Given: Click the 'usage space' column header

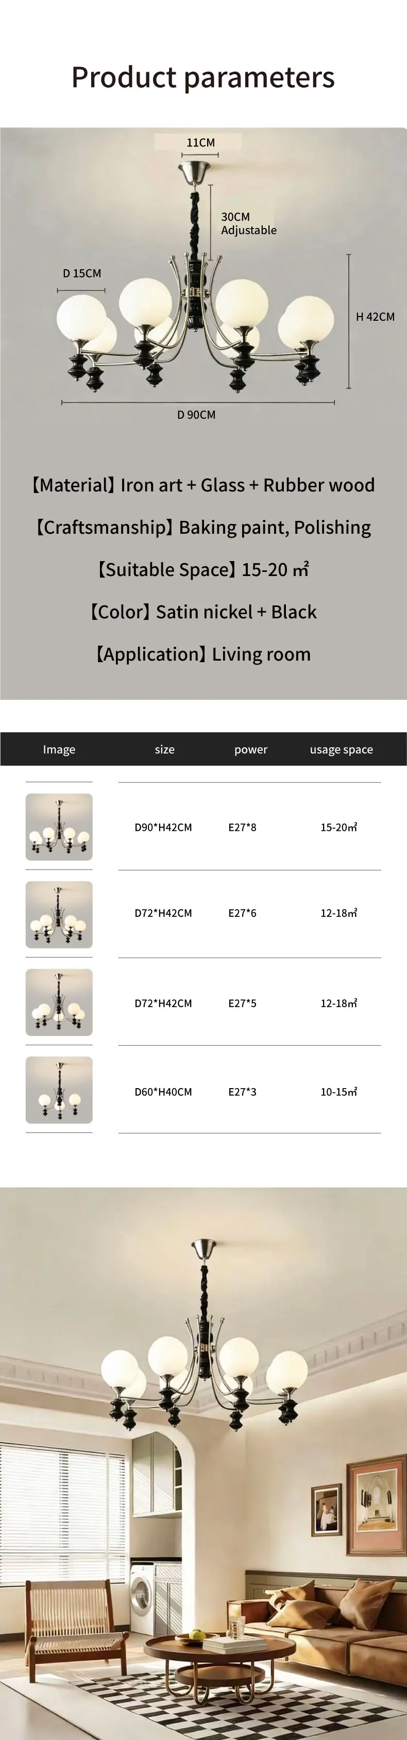Looking at the screenshot, I should click(342, 750).
